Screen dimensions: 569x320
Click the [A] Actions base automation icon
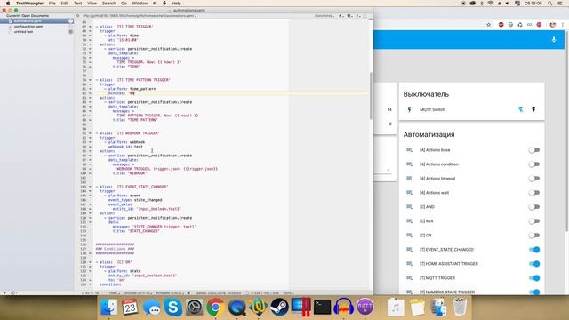click(409, 150)
